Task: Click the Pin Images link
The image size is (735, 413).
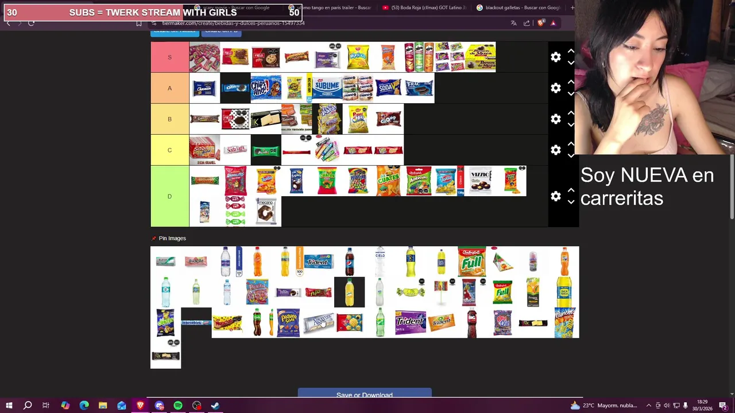Action: (172, 238)
